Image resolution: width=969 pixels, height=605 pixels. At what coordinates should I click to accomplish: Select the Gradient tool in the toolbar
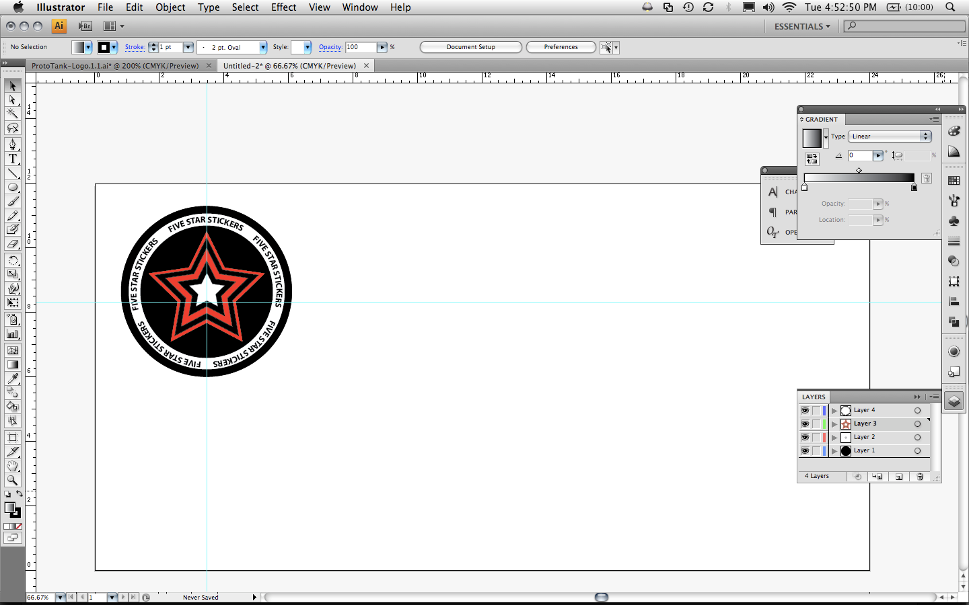(x=12, y=364)
